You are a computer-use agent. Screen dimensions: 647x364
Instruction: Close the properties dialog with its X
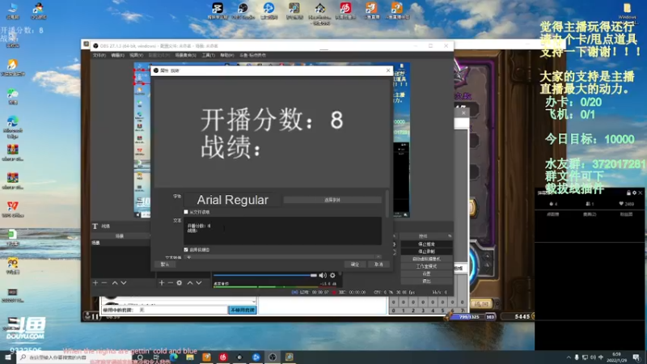tap(388, 70)
